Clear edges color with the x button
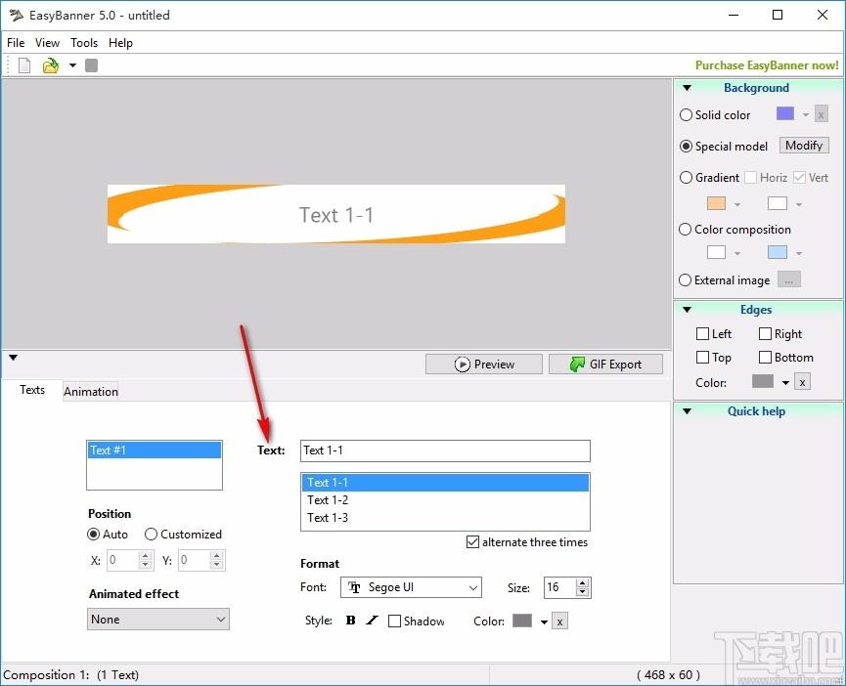846x686 pixels. 802,382
